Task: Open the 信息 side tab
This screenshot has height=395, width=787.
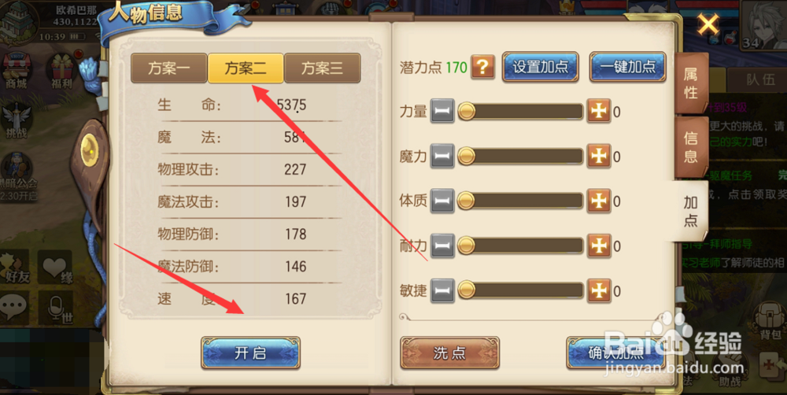Action: [691, 148]
